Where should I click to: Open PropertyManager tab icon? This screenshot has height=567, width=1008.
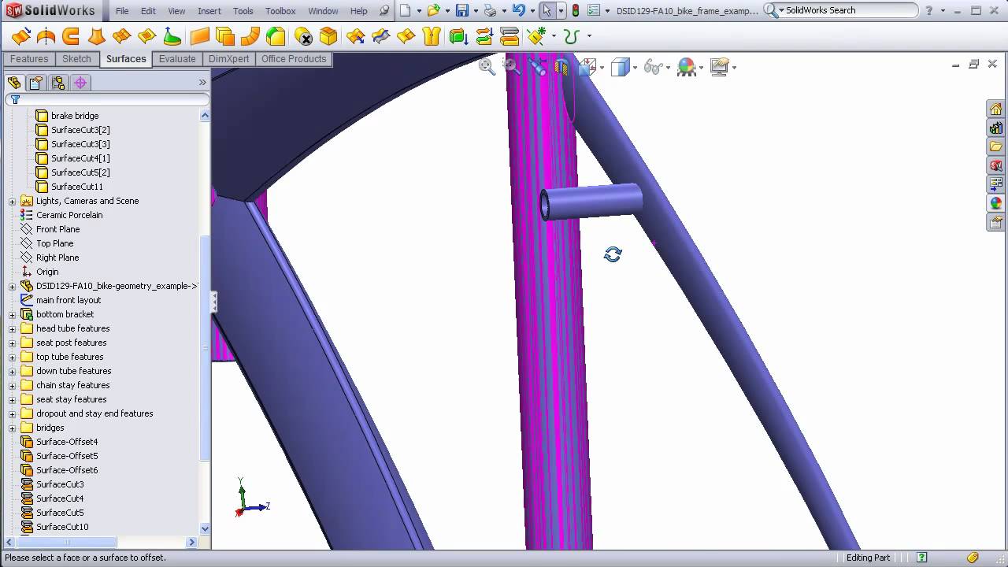pos(35,83)
